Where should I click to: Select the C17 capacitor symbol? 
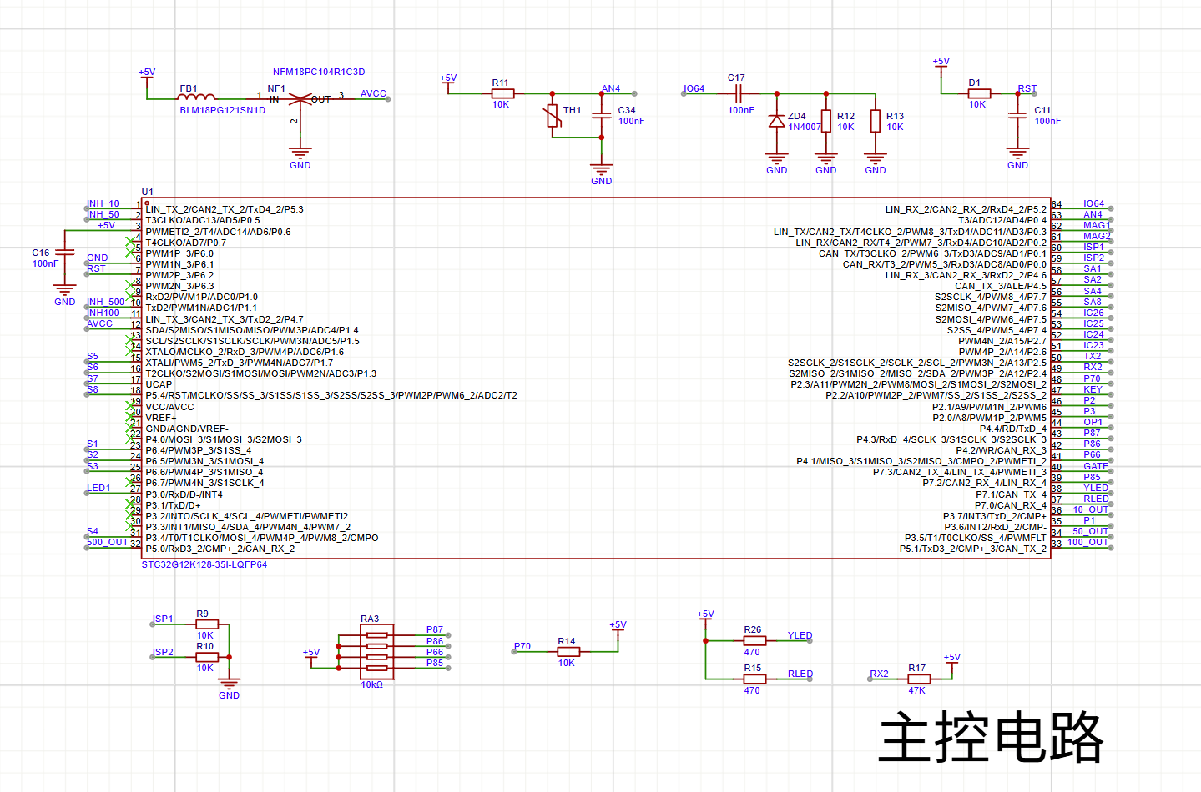[x=737, y=93]
